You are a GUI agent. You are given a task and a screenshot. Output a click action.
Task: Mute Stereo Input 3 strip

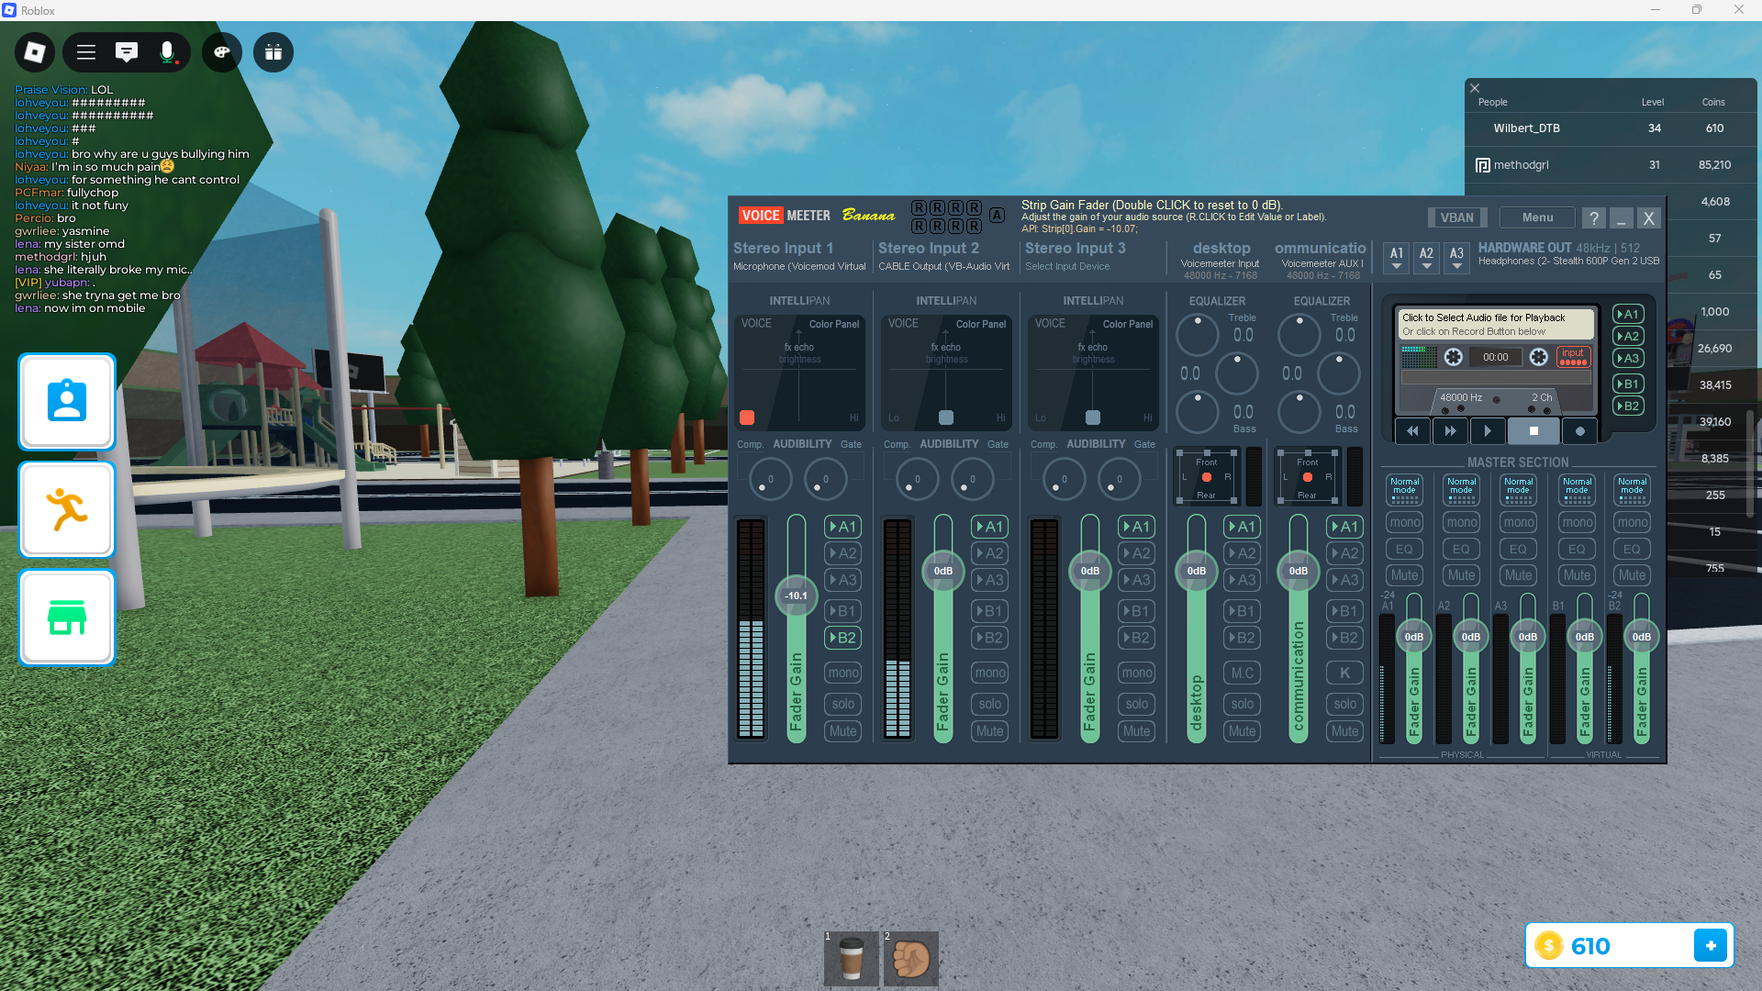tap(1136, 731)
